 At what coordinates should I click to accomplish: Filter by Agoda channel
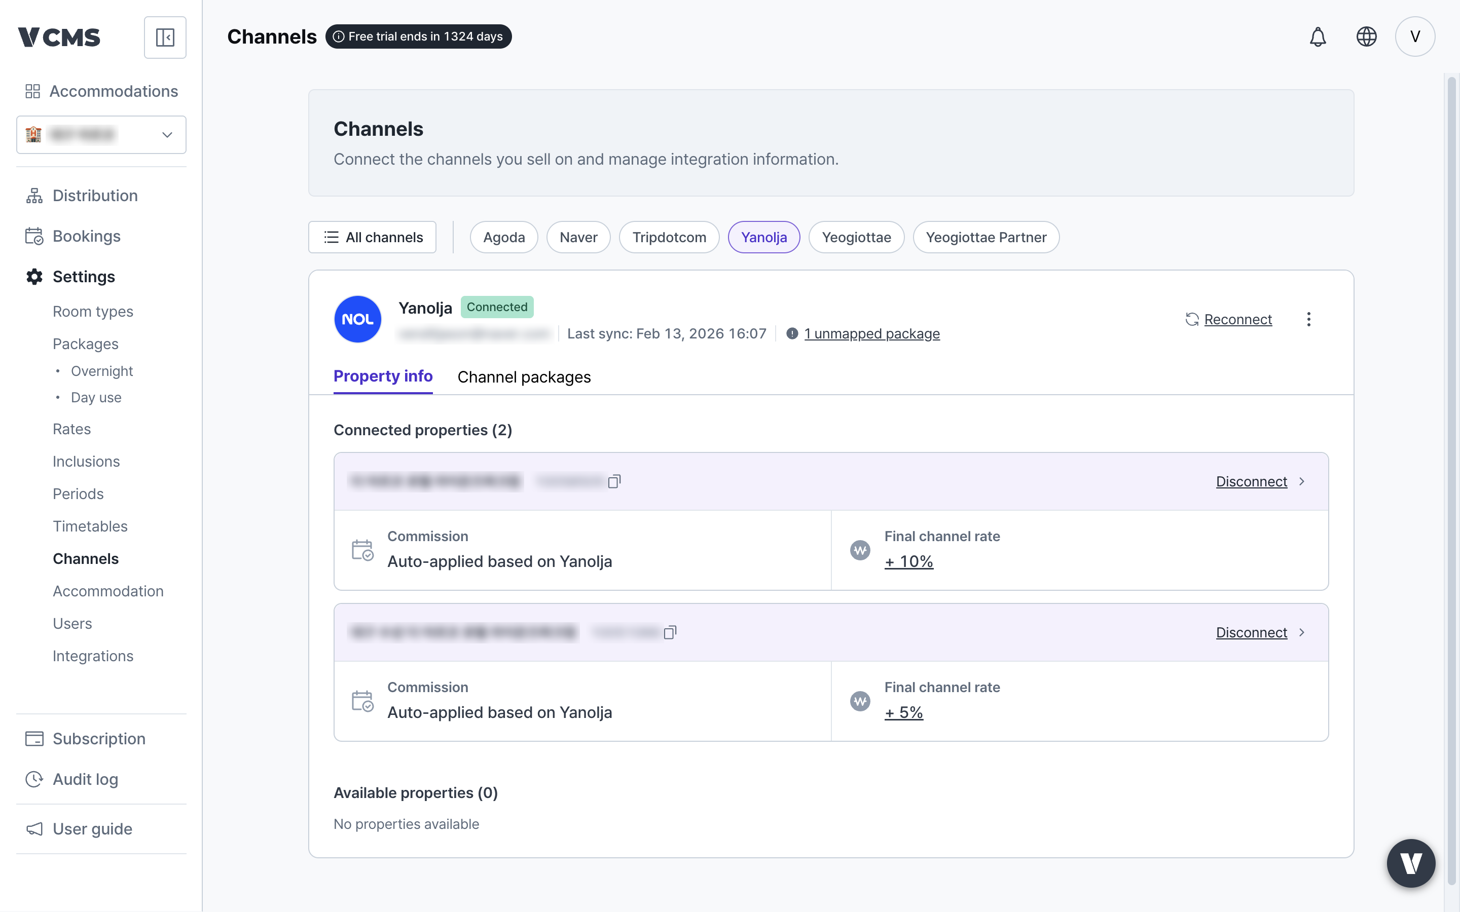[504, 237]
